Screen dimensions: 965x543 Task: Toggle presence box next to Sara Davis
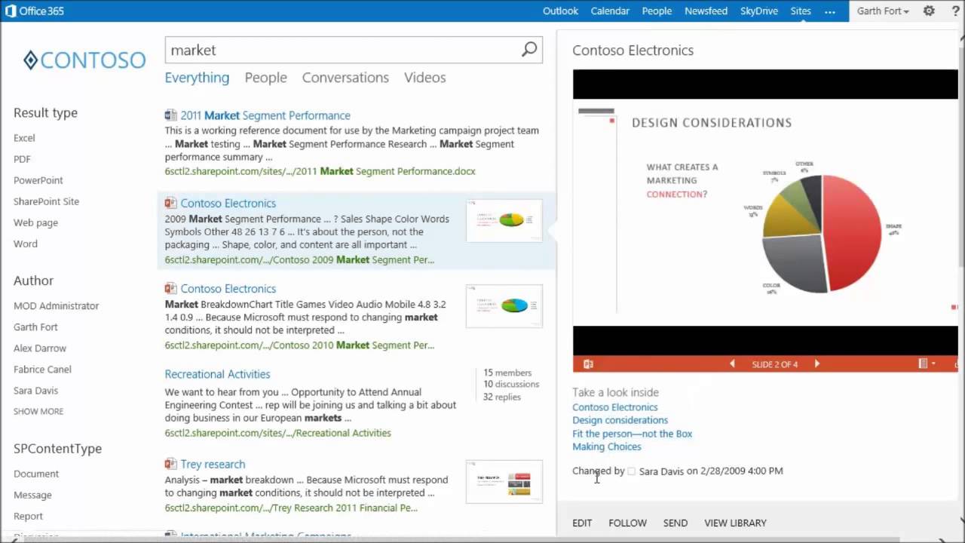[632, 471]
